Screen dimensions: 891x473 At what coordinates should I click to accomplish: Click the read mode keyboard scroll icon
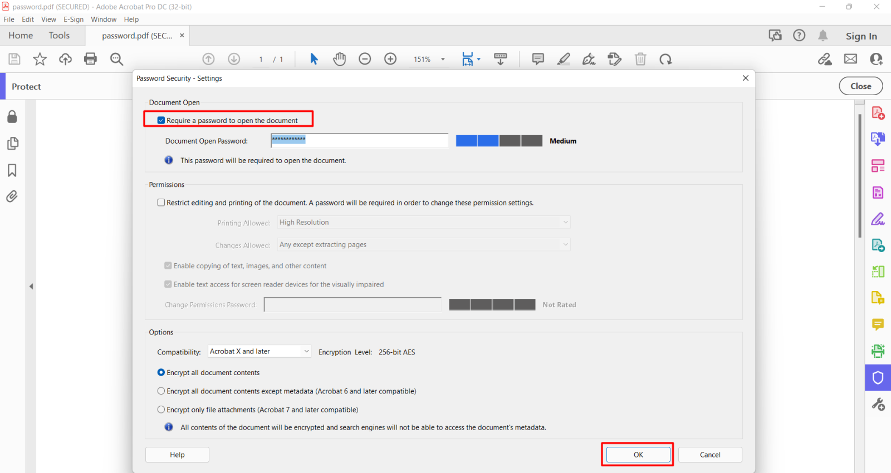click(x=501, y=59)
